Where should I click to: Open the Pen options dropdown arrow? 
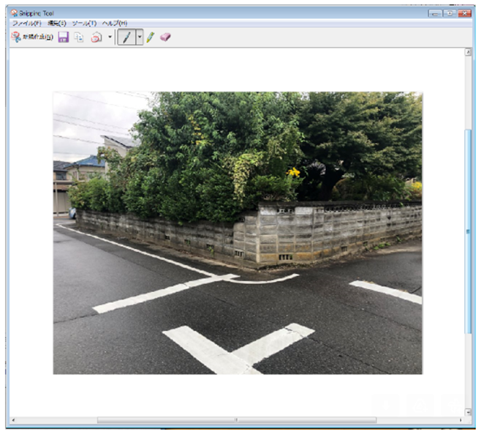point(139,37)
